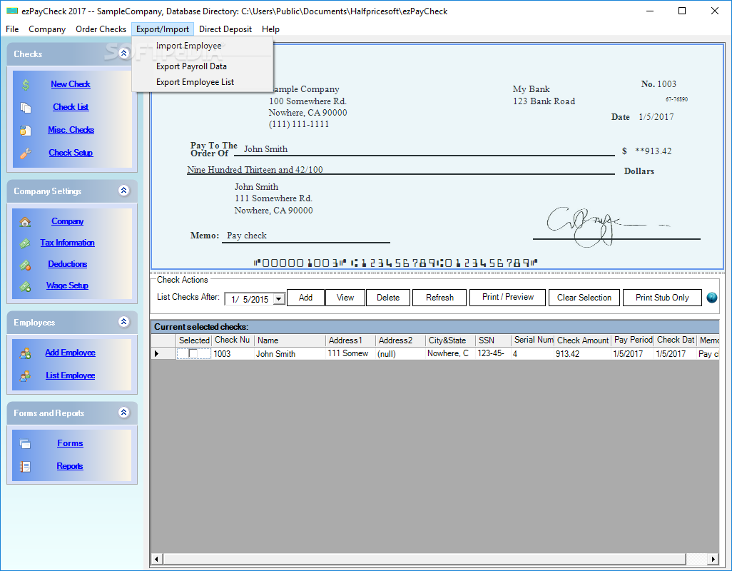Collapse the Employees panel
The image size is (732, 571).
pyautogui.click(x=123, y=322)
